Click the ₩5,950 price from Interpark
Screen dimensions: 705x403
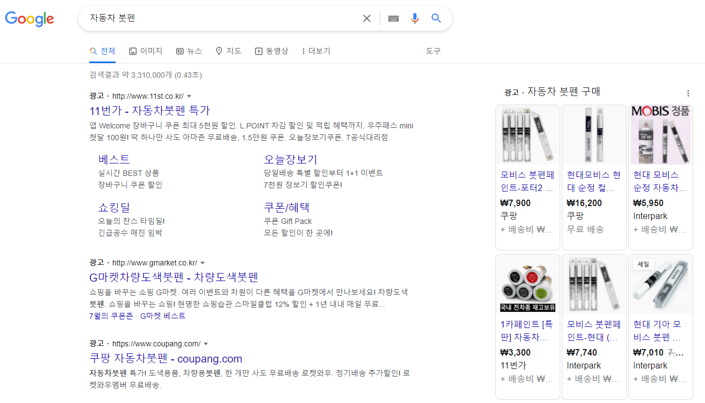tap(648, 203)
